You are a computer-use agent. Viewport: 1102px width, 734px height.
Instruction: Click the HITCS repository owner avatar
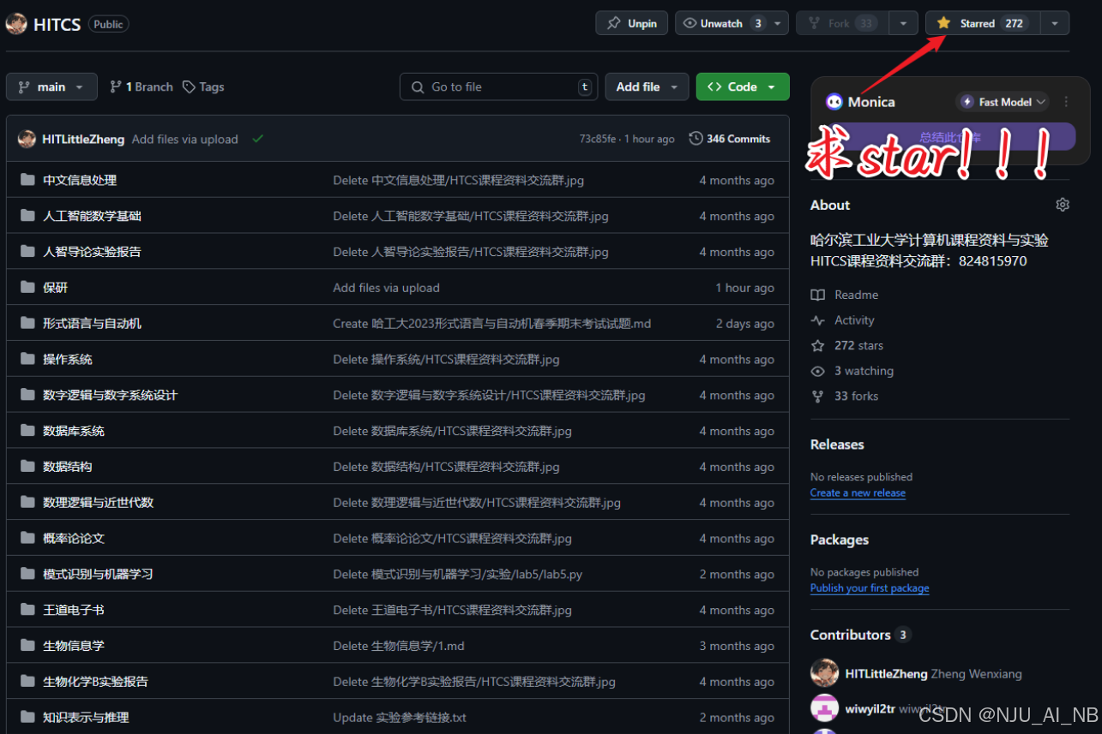16,24
